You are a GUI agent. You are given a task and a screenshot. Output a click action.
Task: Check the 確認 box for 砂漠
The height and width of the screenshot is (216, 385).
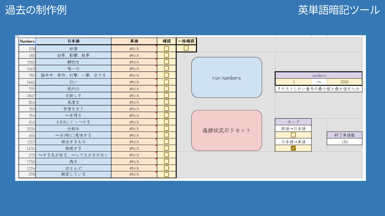pos(166,48)
